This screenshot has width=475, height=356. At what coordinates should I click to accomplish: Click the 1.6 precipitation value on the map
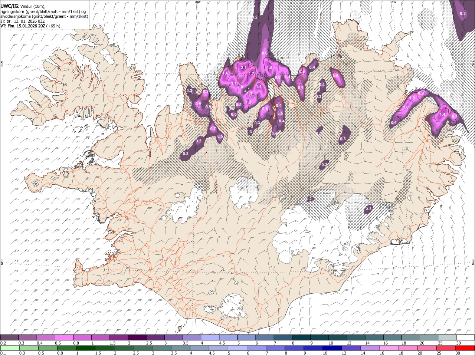[225, 73]
